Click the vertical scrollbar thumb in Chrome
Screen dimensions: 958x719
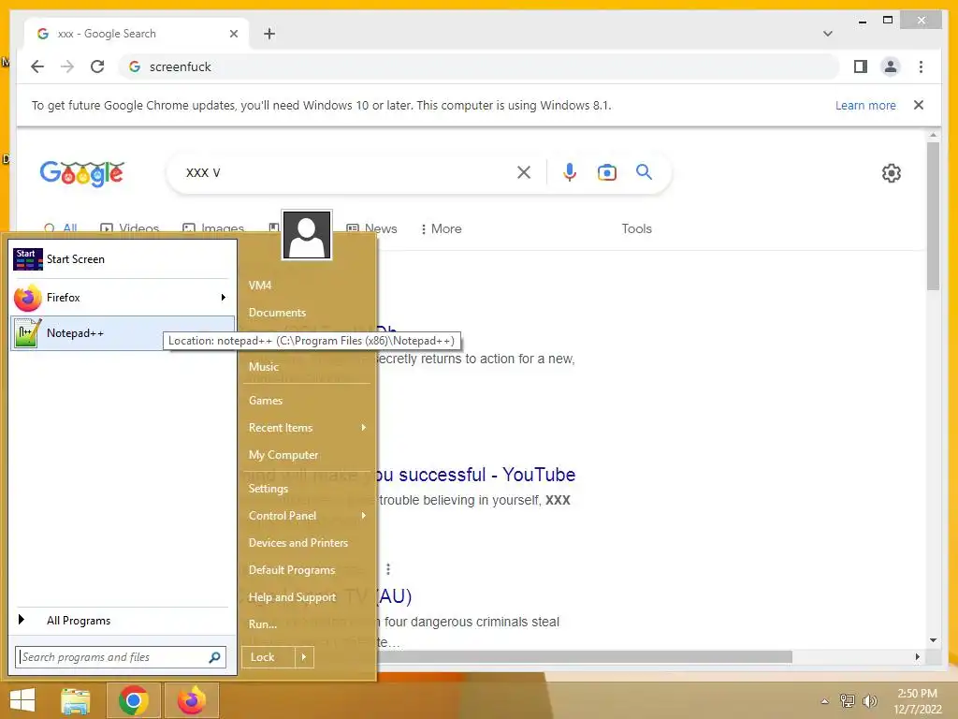coord(933,215)
